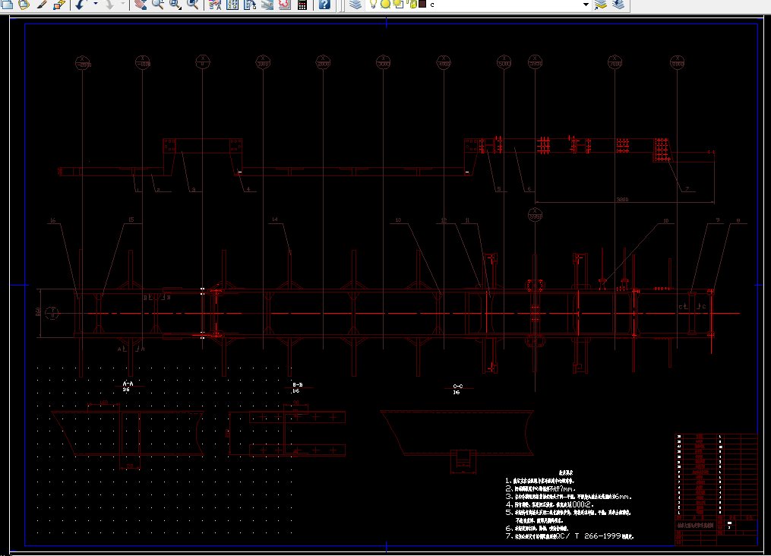This screenshot has width=771, height=556.
Task: Click the 'QC/ T 266-1999' note text
Action: 589,536
